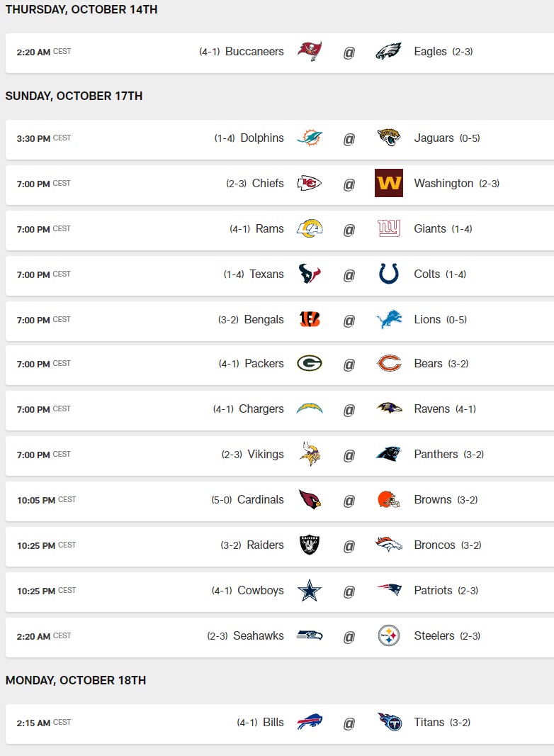This screenshot has height=756, width=554.
Task: Click the Jaguars team logo
Action: click(x=388, y=138)
